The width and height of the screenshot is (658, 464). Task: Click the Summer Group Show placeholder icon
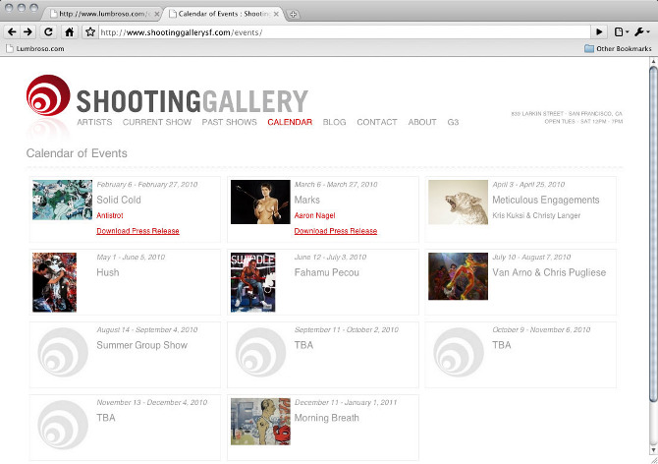coord(63,352)
